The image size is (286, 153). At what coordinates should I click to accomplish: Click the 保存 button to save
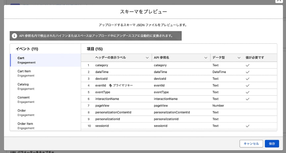click(272, 144)
